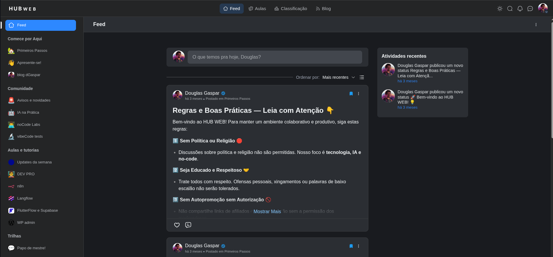Viewport: 553px width, 257px height.
Task: Open comments on Regras post
Action: 188,225
